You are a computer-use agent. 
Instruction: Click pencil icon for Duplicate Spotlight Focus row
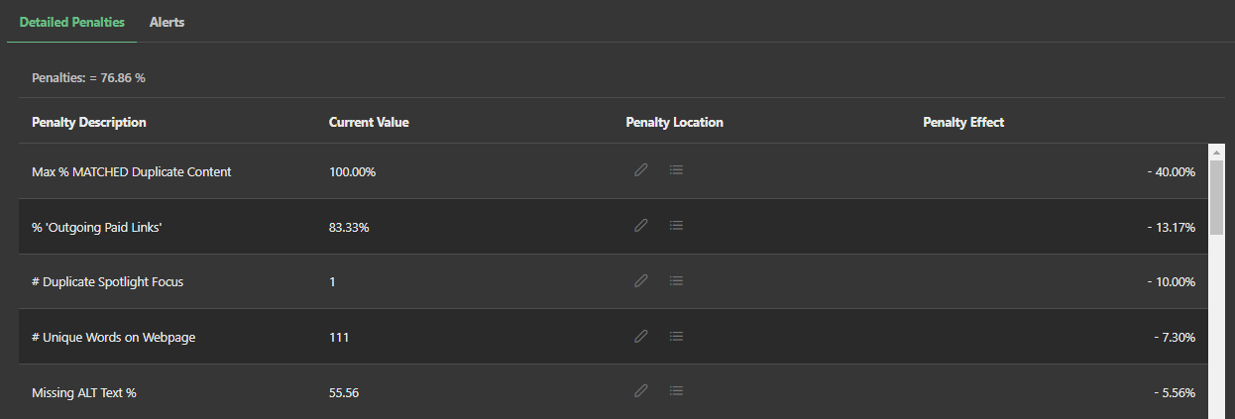pos(641,281)
